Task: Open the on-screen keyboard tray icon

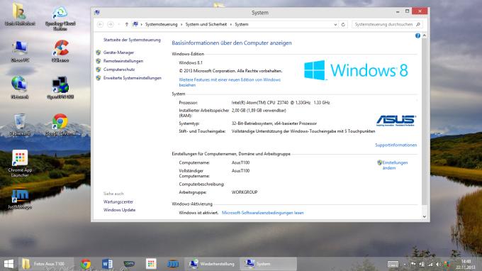Action: click(x=393, y=264)
